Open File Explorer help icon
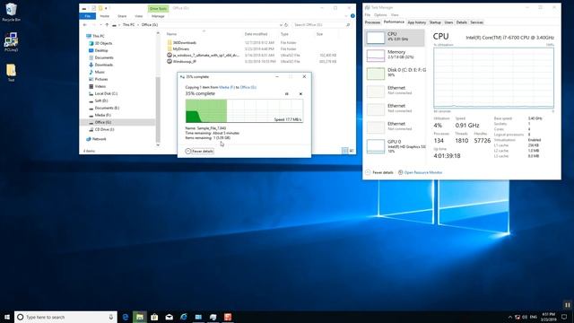Image resolution: width=574 pixels, height=323 pixels. pos(352,16)
